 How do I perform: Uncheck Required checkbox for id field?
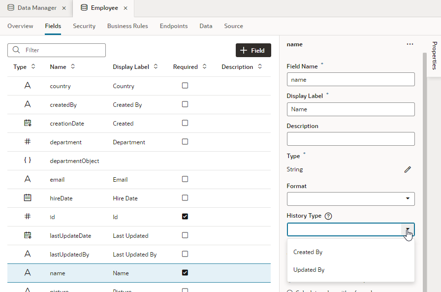tap(185, 217)
